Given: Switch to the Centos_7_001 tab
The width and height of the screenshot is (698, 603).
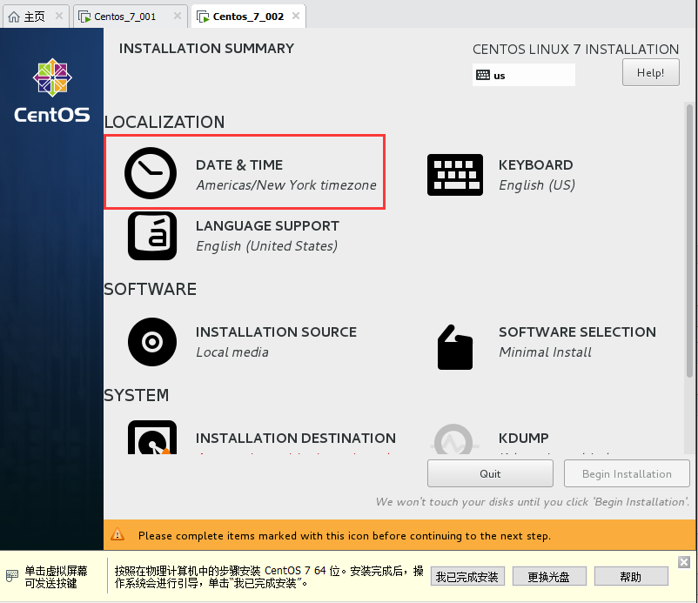Looking at the screenshot, I should (130, 17).
